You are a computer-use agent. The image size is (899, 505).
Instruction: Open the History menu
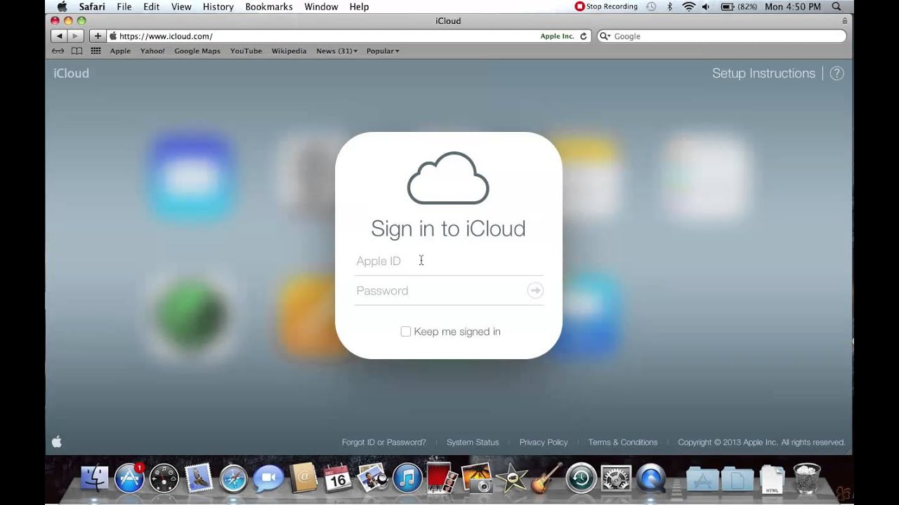(x=218, y=6)
